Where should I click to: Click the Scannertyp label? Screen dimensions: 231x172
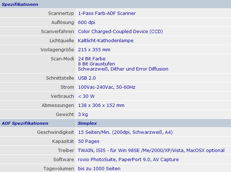pyautogui.click(x=61, y=13)
